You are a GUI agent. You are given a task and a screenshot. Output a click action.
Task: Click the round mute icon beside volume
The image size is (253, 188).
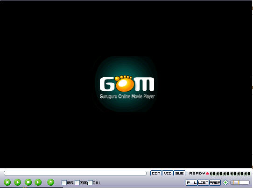(225, 182)
